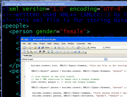This screenshot has width=127, height=97.
Task: Open the Debug configuration dropdown
Action: pos(104,48)
